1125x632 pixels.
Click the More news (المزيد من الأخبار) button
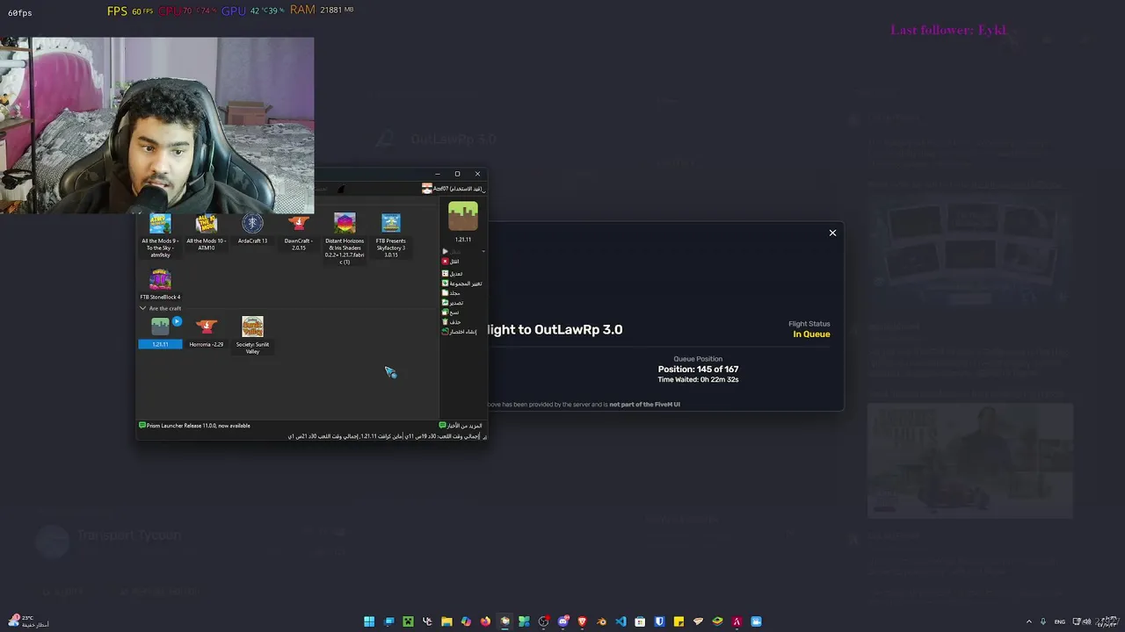(461, 426)
